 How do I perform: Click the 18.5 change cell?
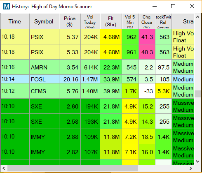pyautogui.click(x=147, y=137)
